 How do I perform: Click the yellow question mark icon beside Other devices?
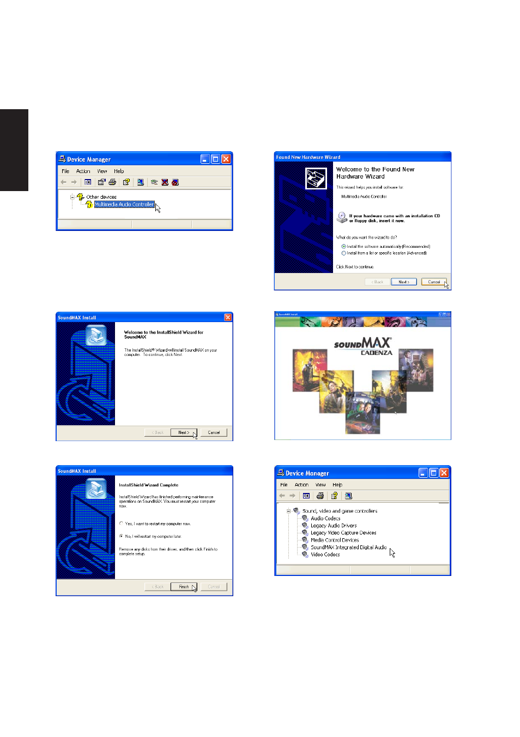81,197
